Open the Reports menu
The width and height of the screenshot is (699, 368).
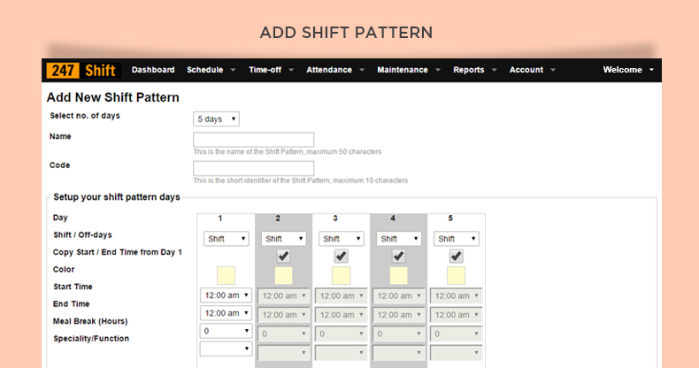[x=474, y=70]
